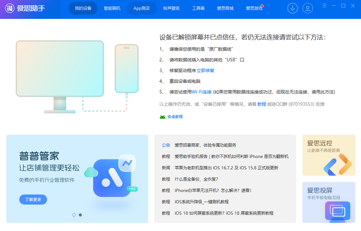361x231 pixels.
Task: Click text 重启设备或电脑
Action: click(185, 81)
